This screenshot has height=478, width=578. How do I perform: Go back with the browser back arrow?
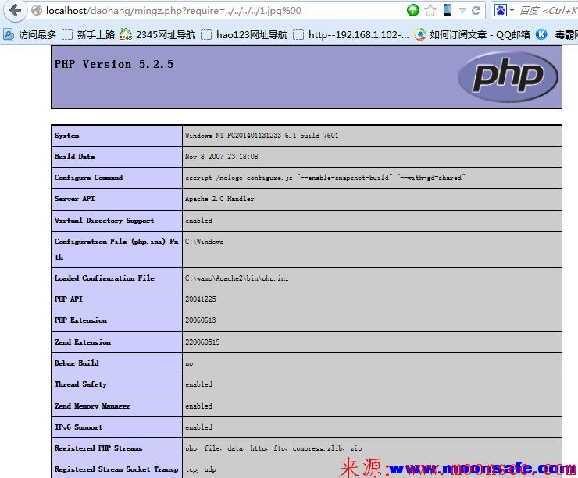15,10
